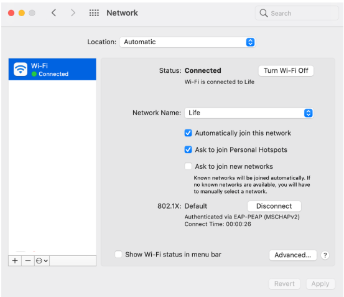Click 'Wi-Fi is connected to Life' text
The height and width of the screenshot is (297, 344).
pos(220,82)
